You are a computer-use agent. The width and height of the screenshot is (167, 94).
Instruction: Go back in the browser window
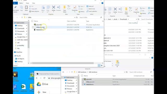[x=37, y=78]
